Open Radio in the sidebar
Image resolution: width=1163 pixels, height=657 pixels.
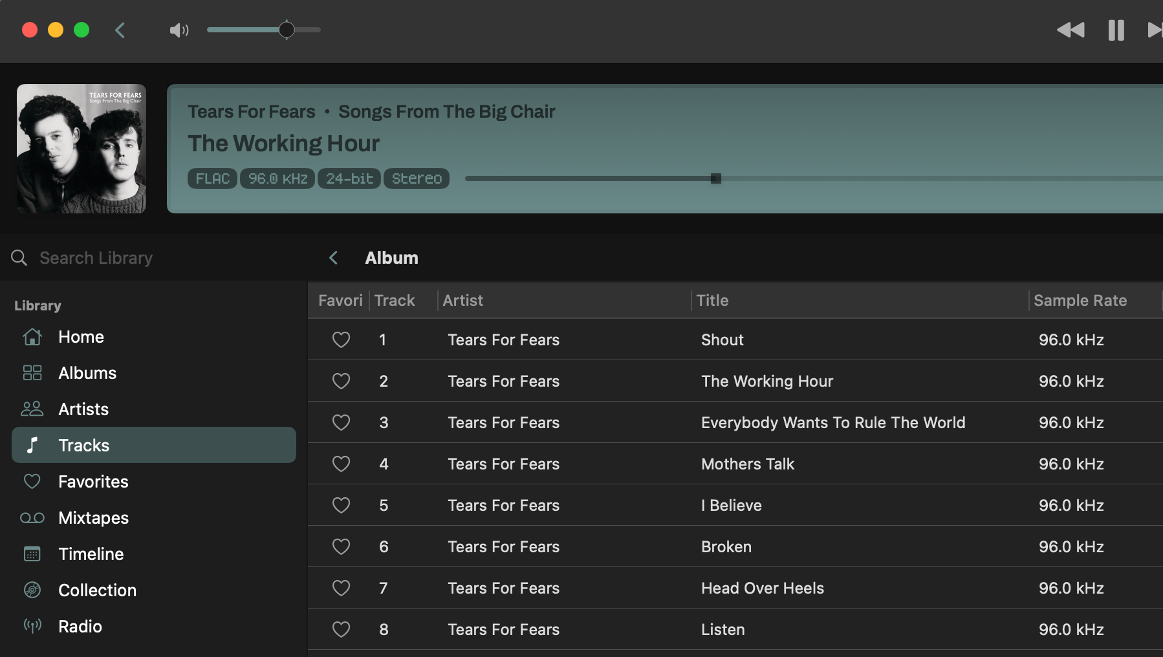click(154, 627)
